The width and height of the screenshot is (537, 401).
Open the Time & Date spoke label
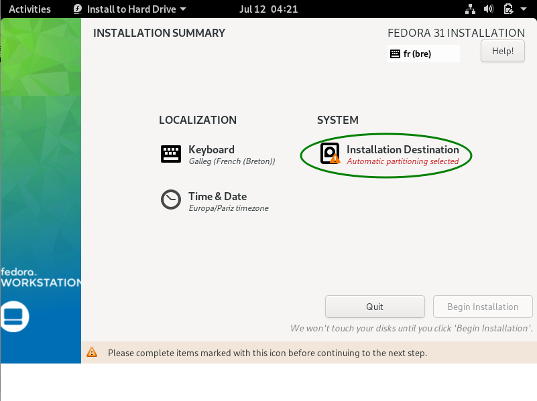click(x=217, y=196)
